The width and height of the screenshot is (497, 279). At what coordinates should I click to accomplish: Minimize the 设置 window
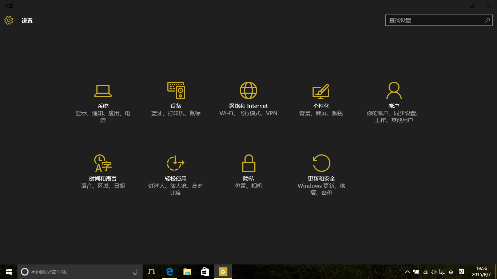point(455,6)
